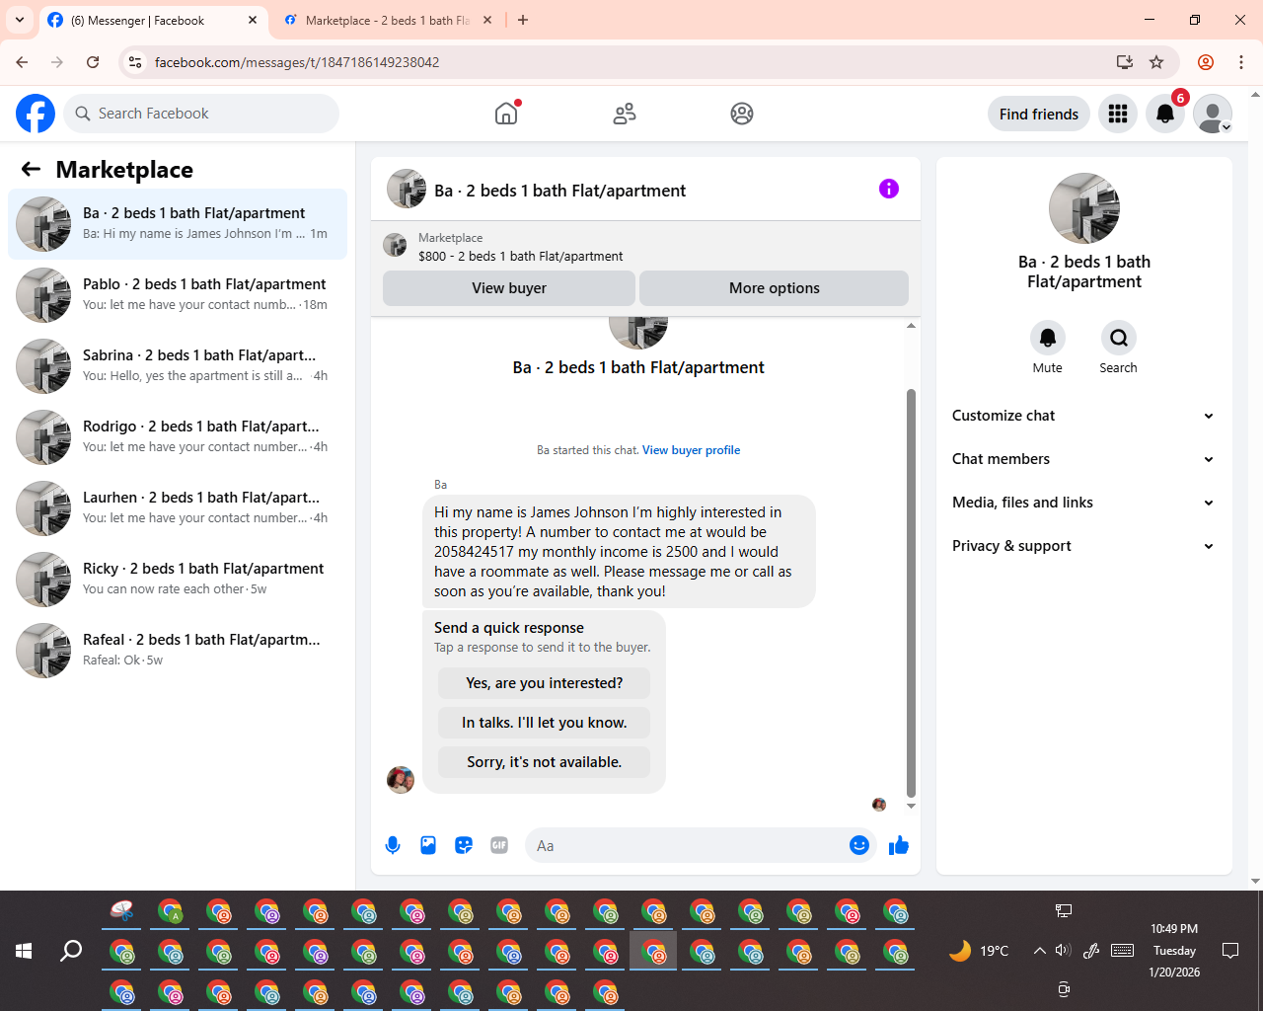Click the message text field
Image resolution: width=1263 pixels, height=1011 pixels.
(687, 845)
